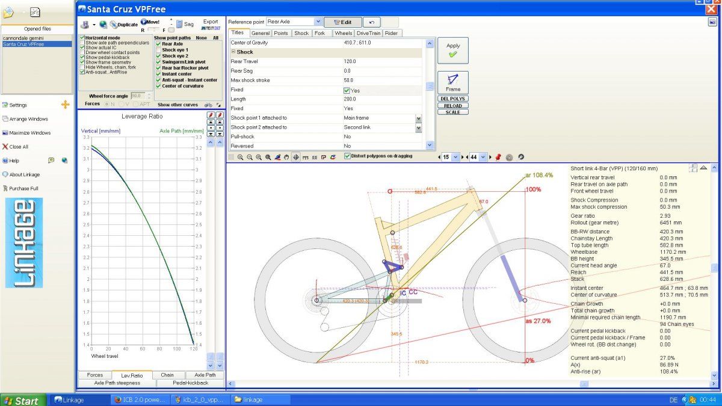
Task: Open the Reference point dropdown
Action: point(318,22)
